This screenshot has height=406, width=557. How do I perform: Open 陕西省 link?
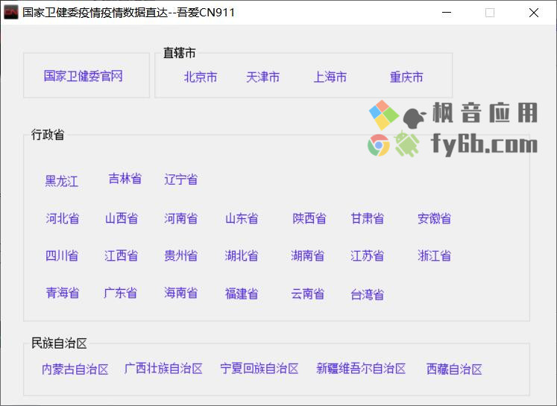coord(309,218)
